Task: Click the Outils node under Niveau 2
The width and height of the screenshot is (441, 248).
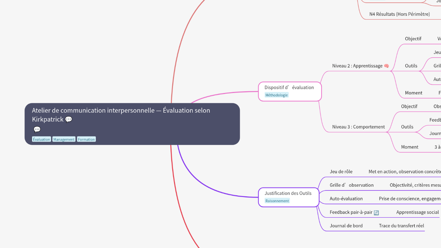Action: click(x=411, y=66)
